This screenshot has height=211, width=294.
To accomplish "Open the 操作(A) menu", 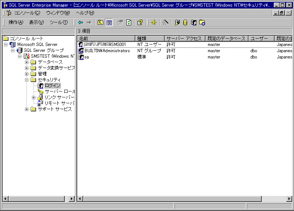I will [16, 22].
